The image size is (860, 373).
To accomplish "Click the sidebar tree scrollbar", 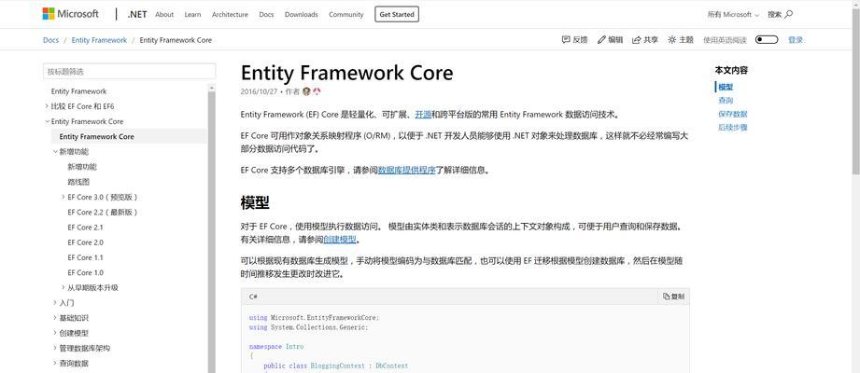I will click(x=212, y=230).
